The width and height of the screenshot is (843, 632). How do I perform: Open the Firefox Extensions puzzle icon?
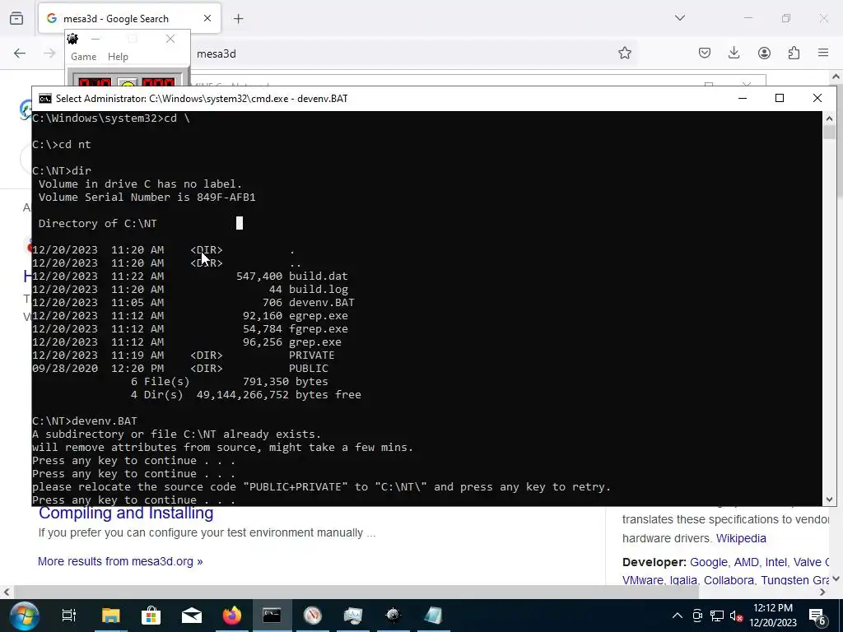coord(794,53)
